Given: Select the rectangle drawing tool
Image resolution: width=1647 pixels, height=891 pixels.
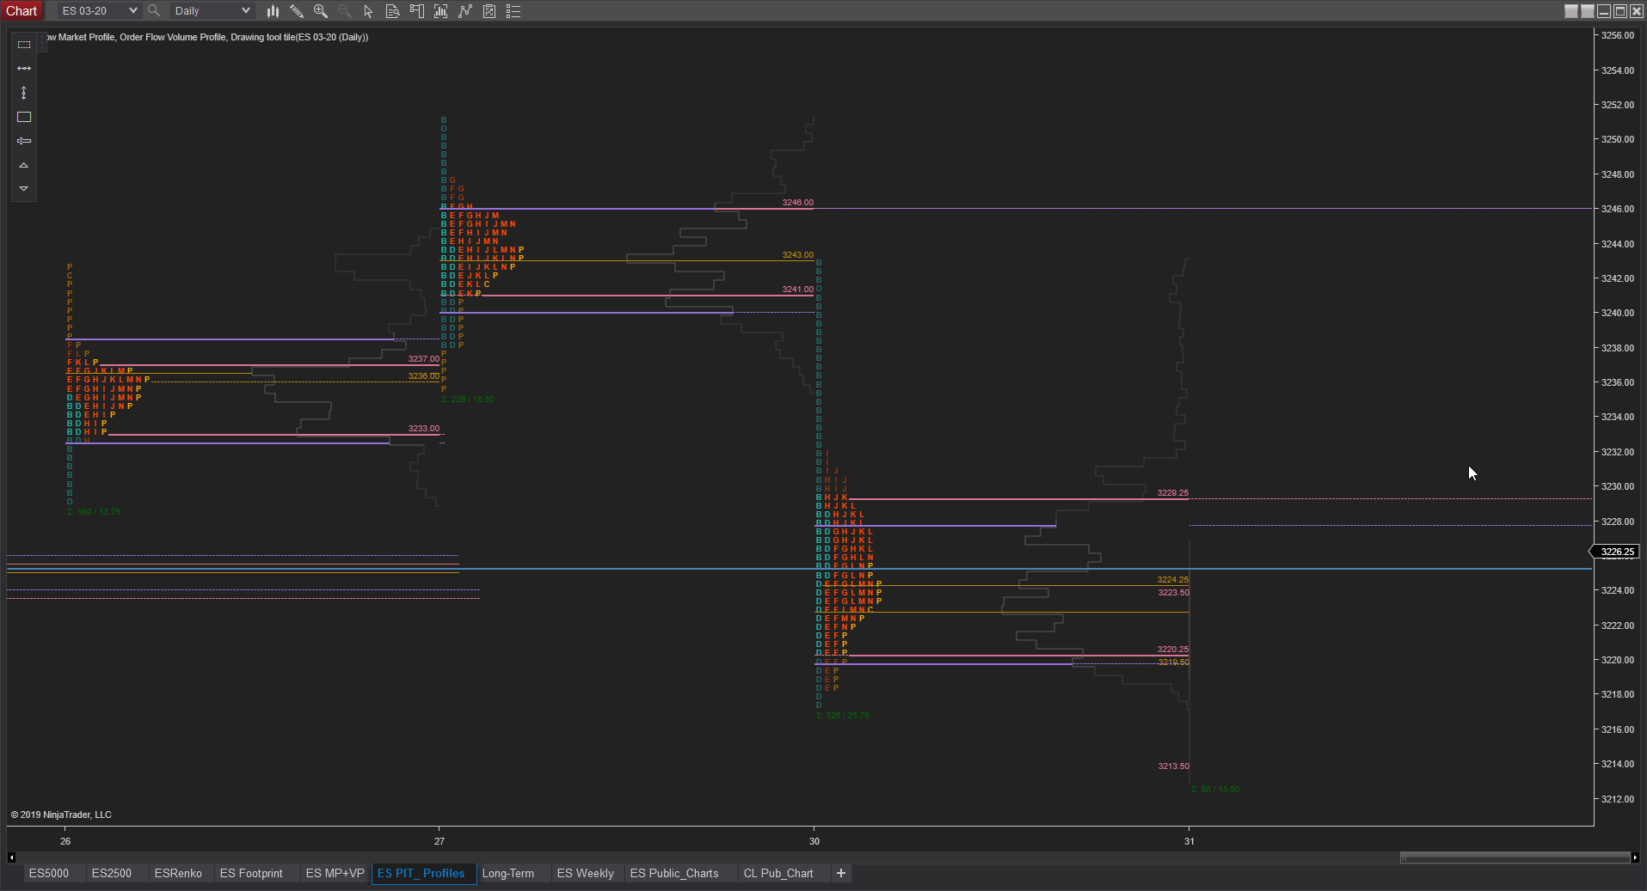Looking at the screenshot, I should [23, 117].
